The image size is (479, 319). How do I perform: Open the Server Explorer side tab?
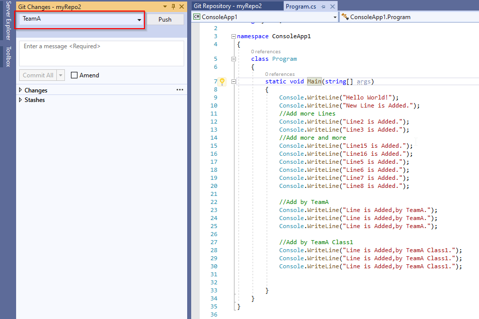tap(8, 21)
